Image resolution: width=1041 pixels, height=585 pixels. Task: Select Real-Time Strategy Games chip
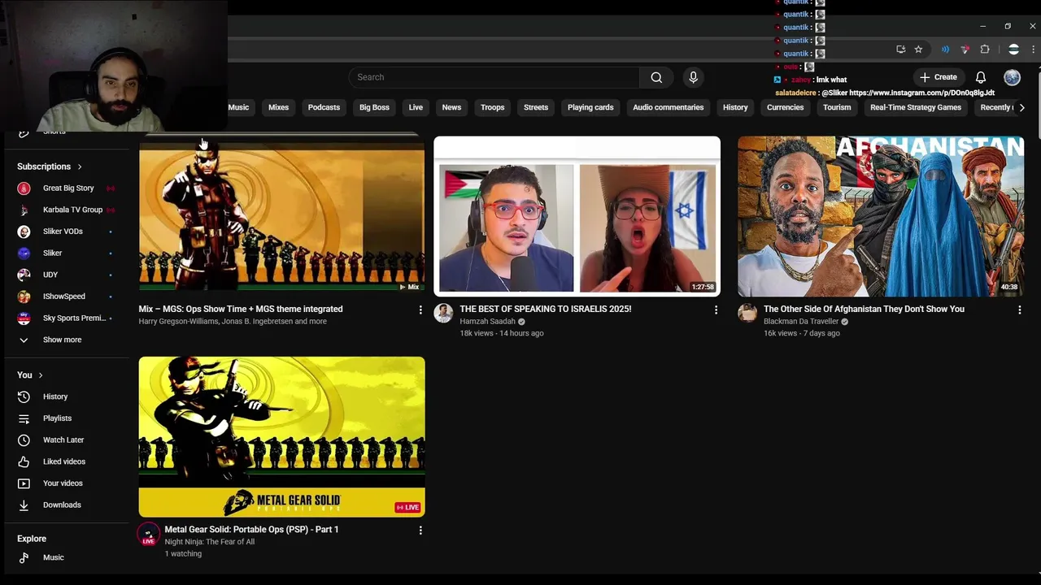point(916,107)
